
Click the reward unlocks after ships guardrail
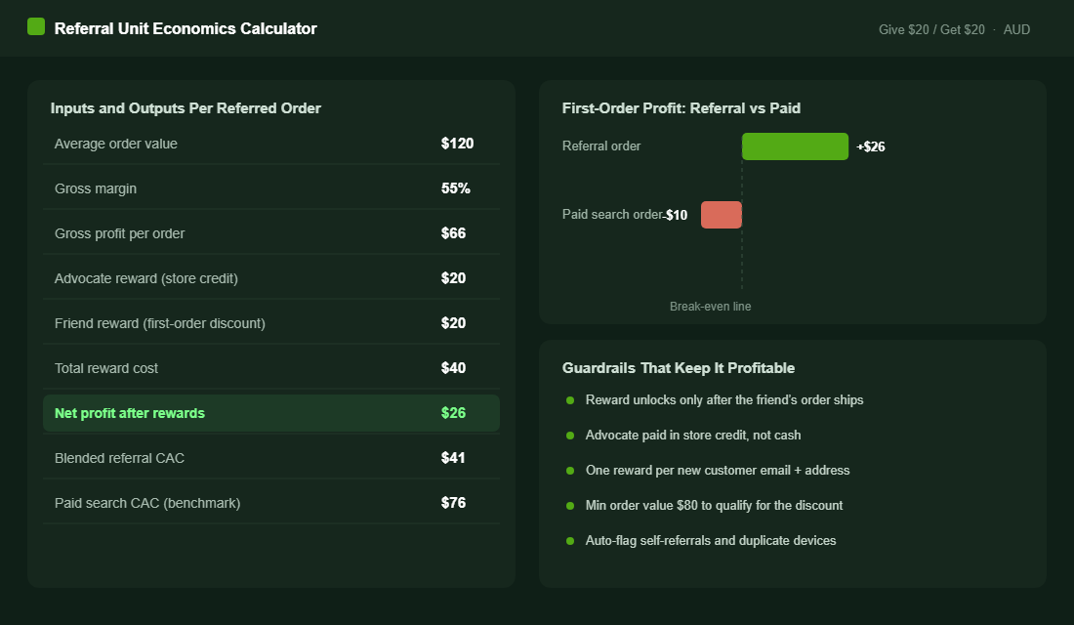724,400
